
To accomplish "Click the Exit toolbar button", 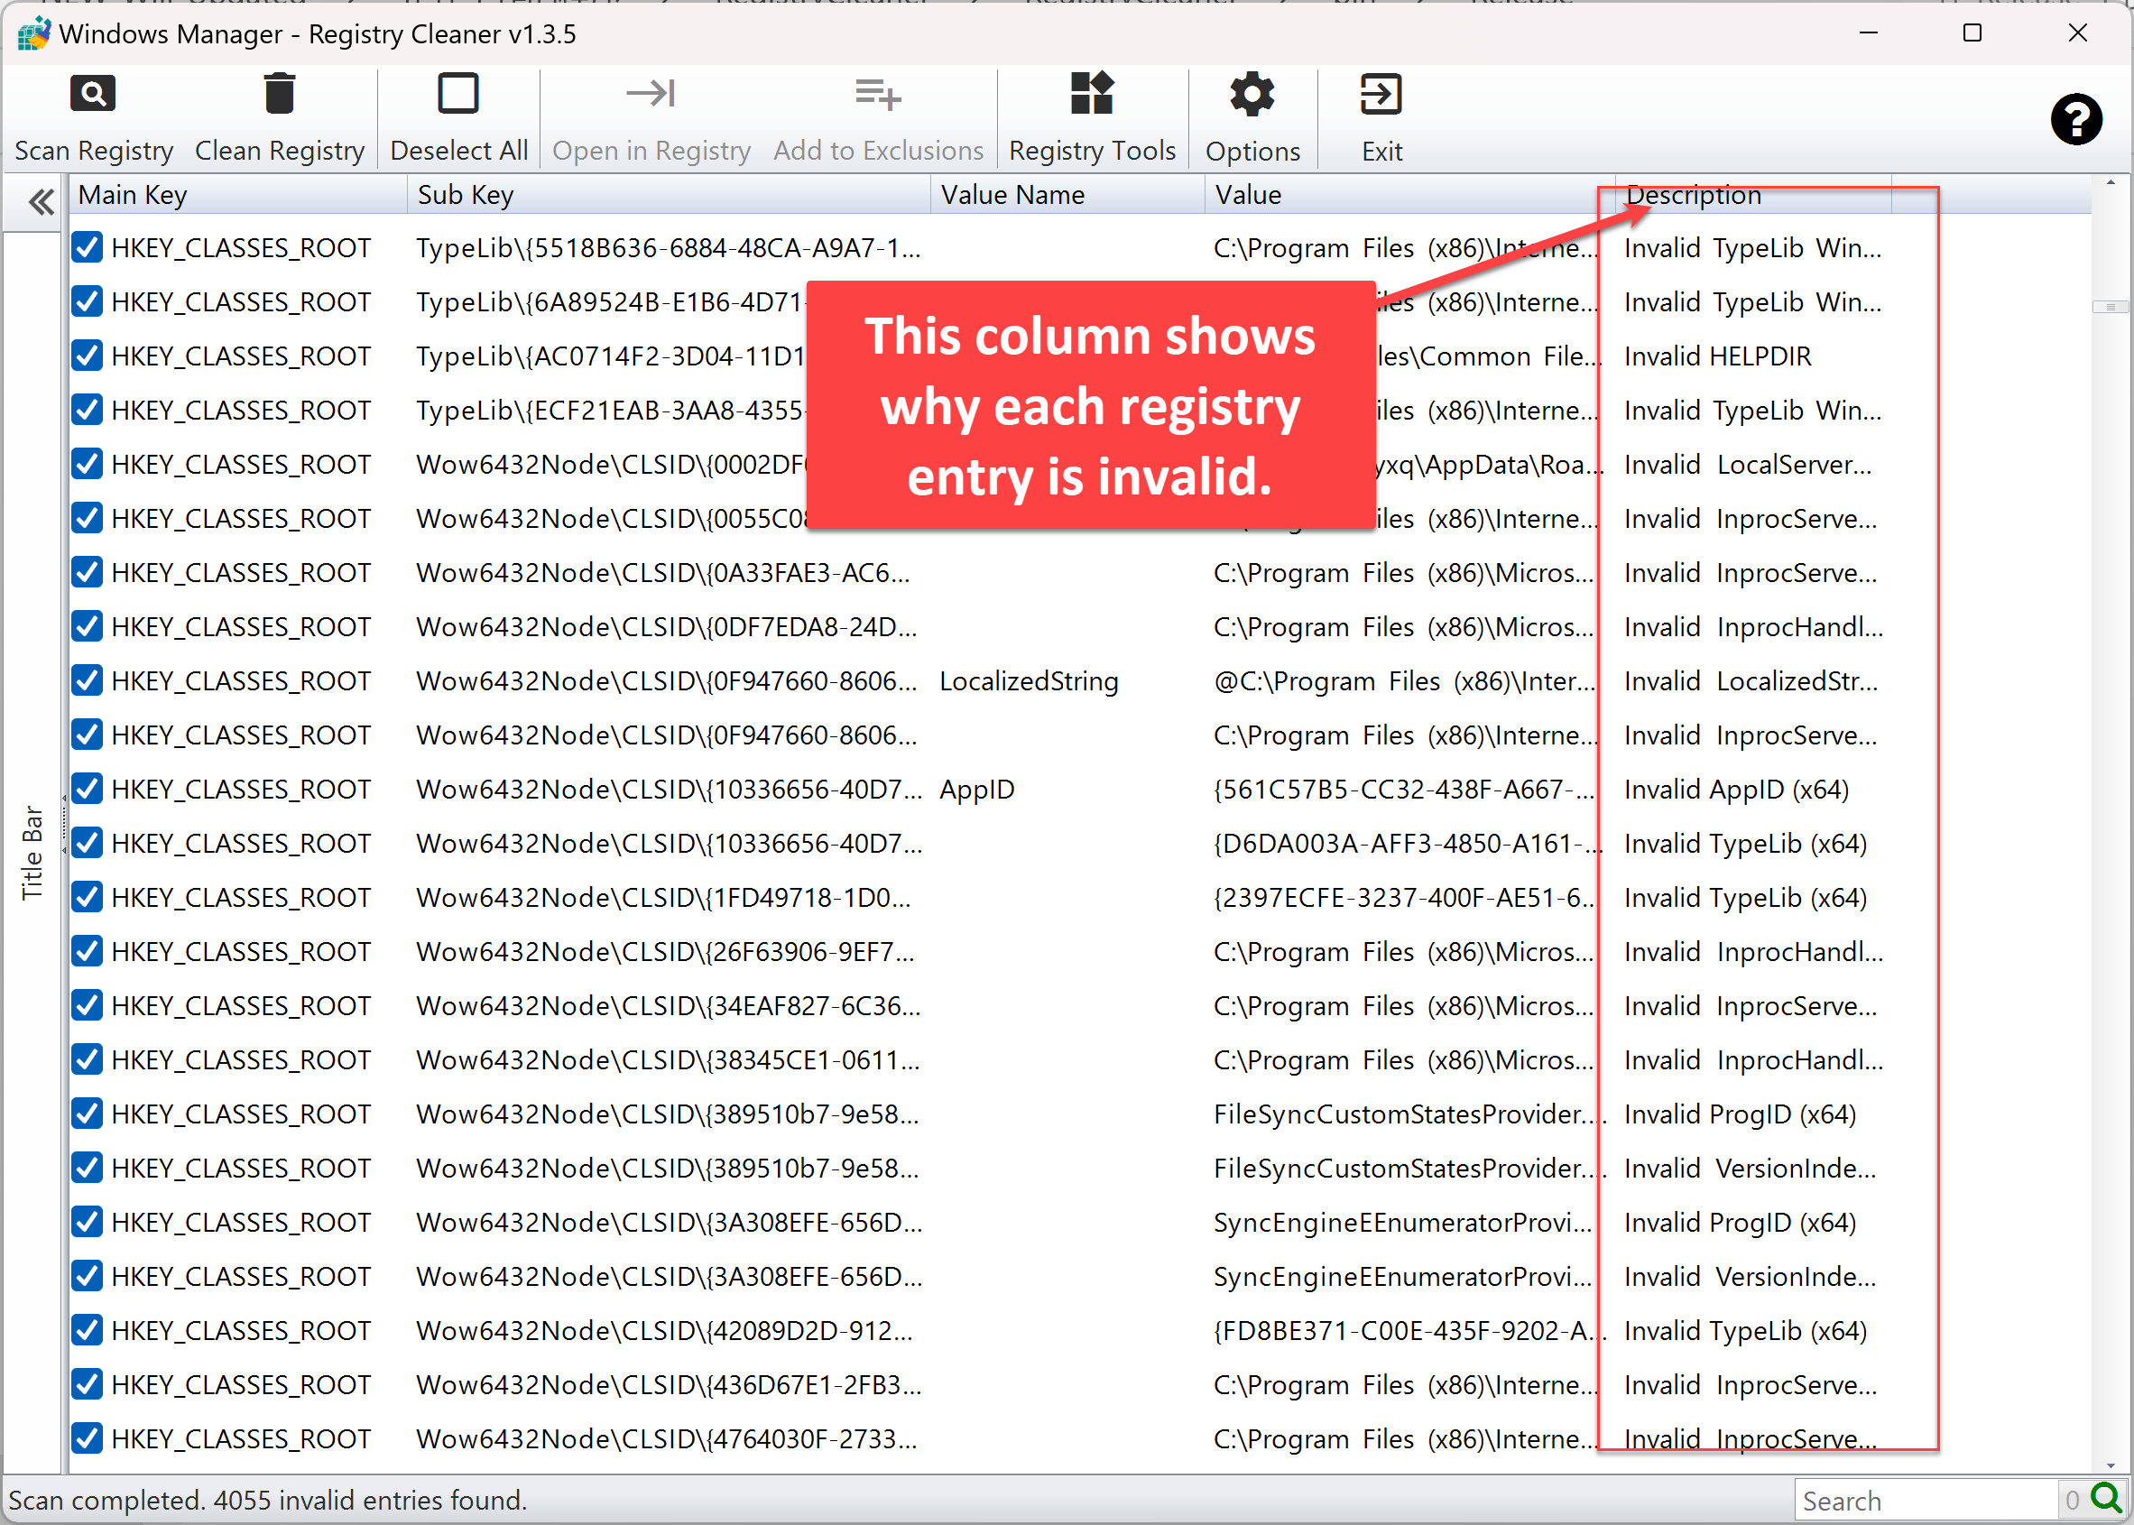I will click(x=1381, y=118).
